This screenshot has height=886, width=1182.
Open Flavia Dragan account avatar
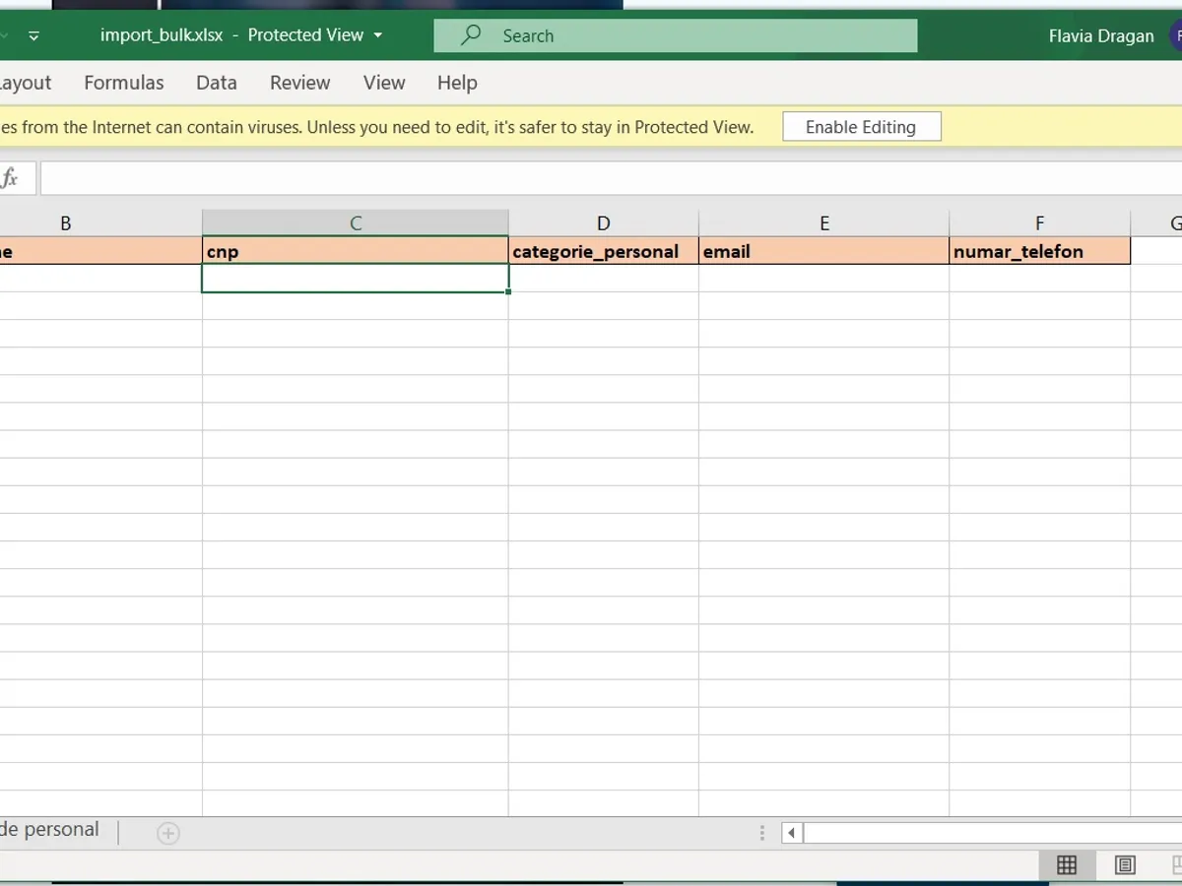[1175, 35]
